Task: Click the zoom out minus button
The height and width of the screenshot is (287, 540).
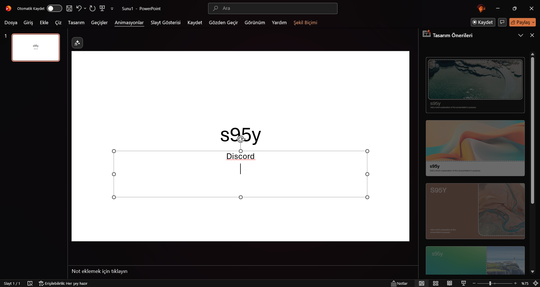Action: click(474, 283)
